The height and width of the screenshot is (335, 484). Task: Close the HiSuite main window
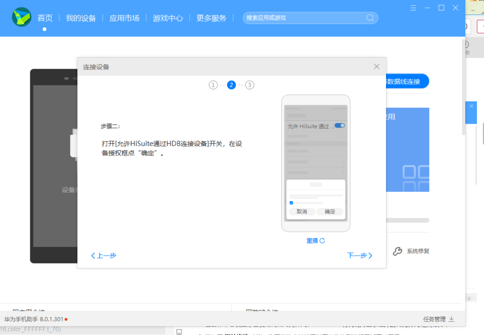click(455, 7)
